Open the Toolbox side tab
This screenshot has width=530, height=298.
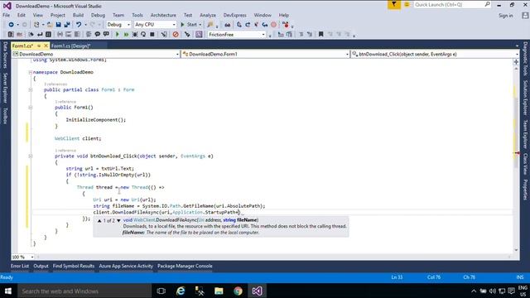pyautogui.click(x=5, y=116)
